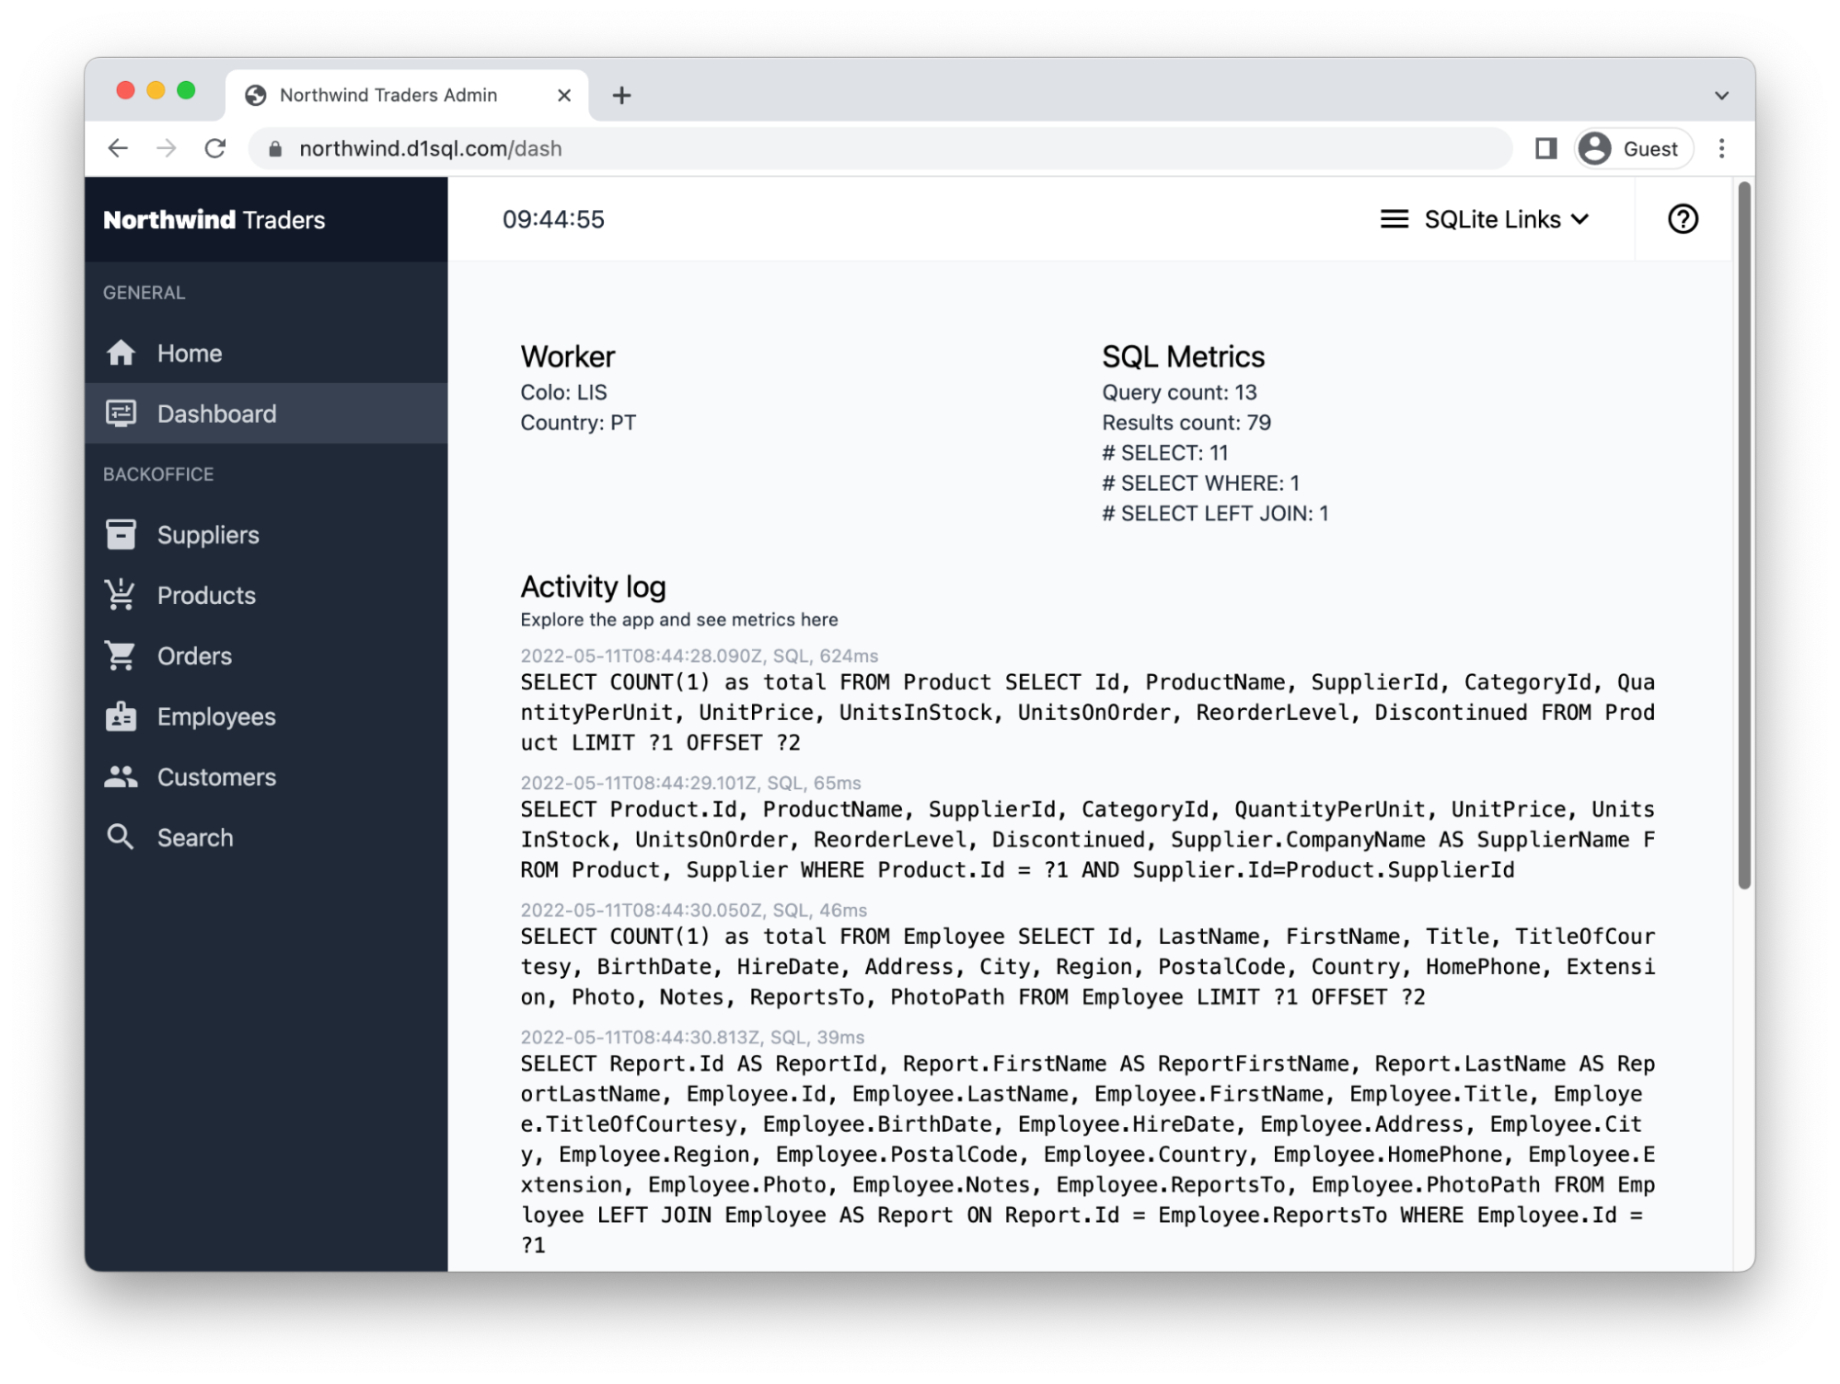The height and width of the screenshot is (1384, 1840).
Task: Open the help question mark icon
Action: 1682,219
